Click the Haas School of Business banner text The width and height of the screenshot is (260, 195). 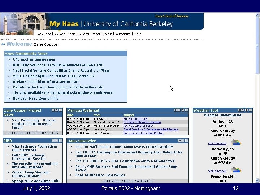point(172,16)
